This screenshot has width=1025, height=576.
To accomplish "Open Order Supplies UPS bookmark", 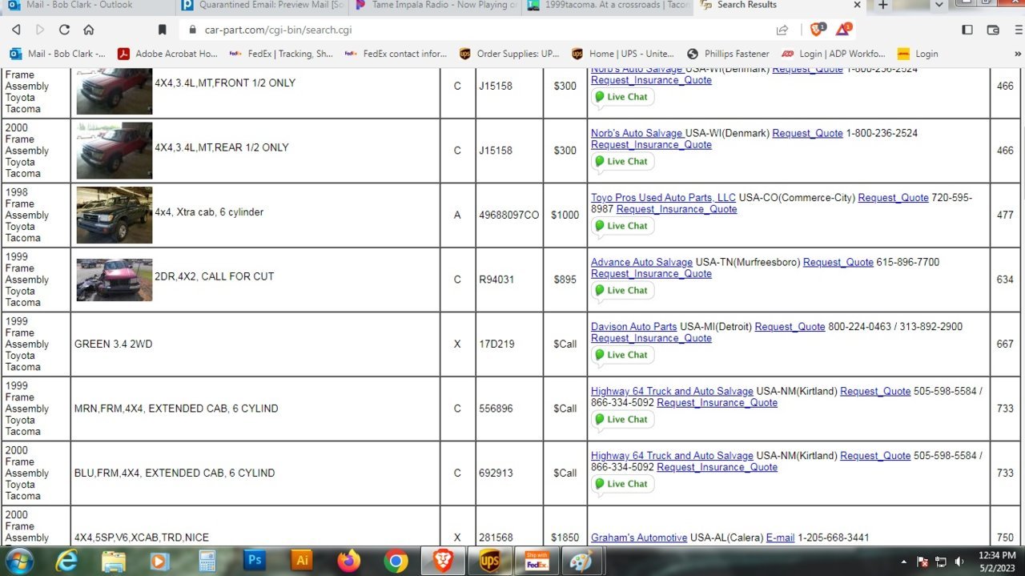I will point(510,54).
